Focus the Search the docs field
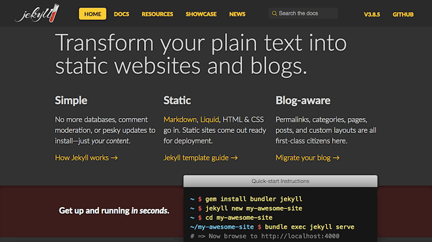 pos(303,13)
